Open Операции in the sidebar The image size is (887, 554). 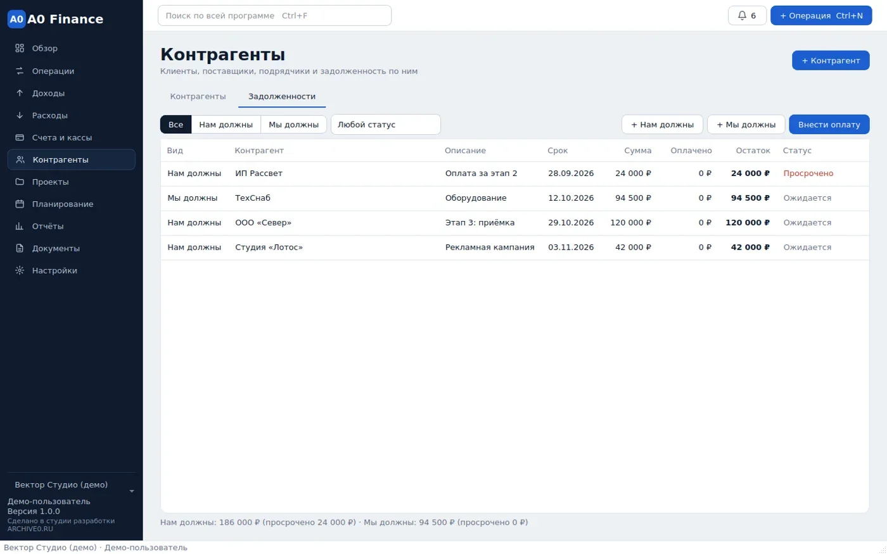pyautogui.click(x=72, y=71)
